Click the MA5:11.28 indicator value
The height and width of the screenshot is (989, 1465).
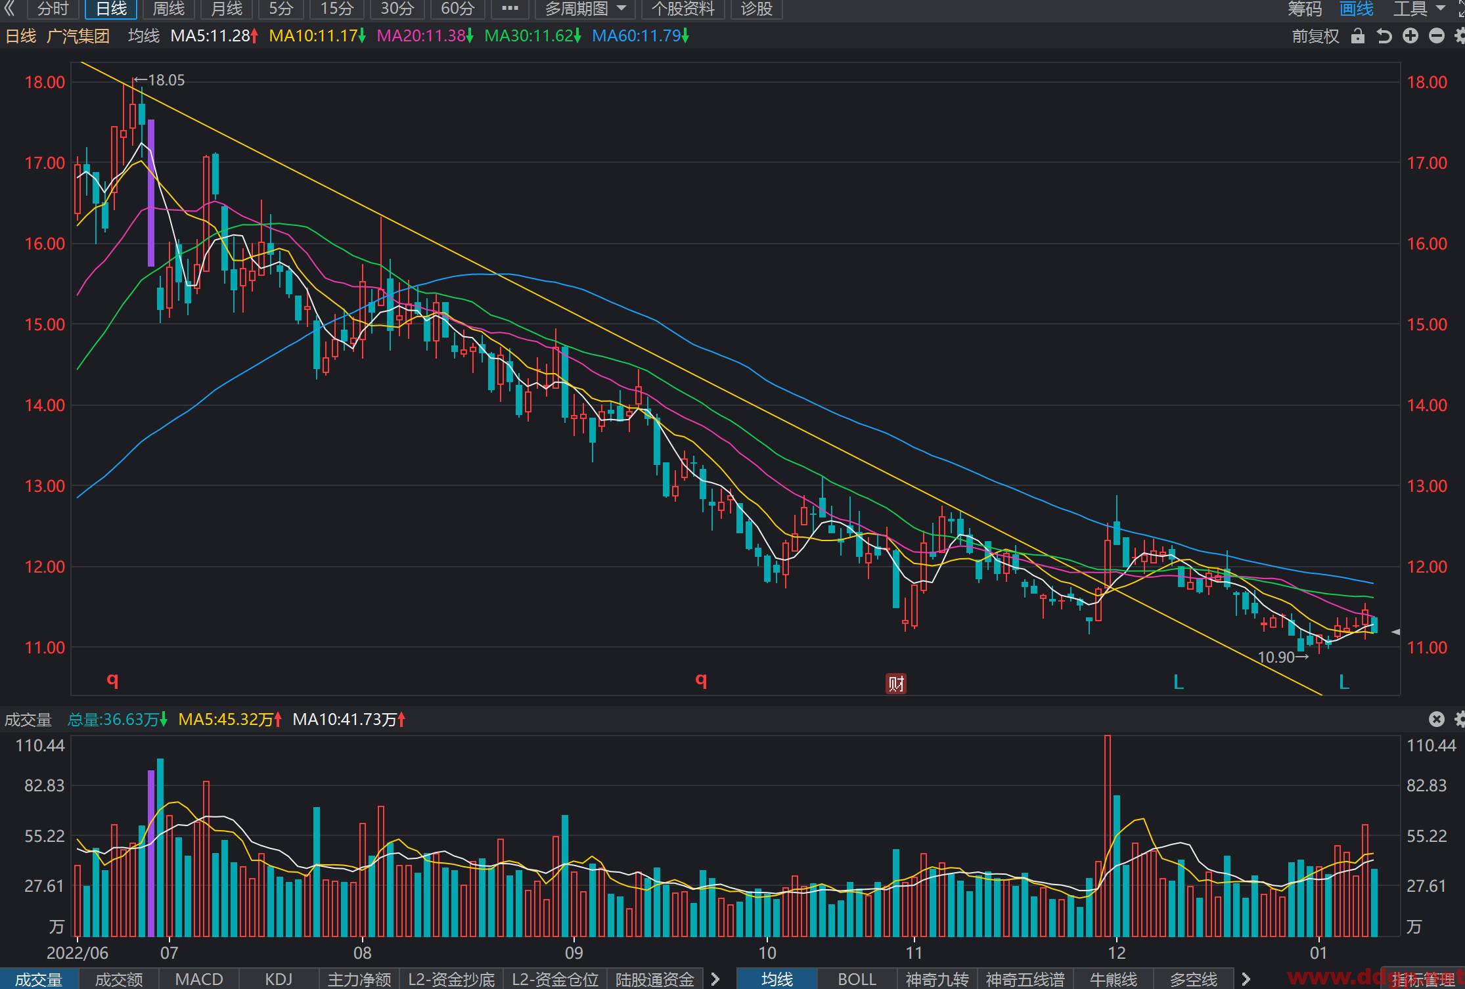coord(215,35)
